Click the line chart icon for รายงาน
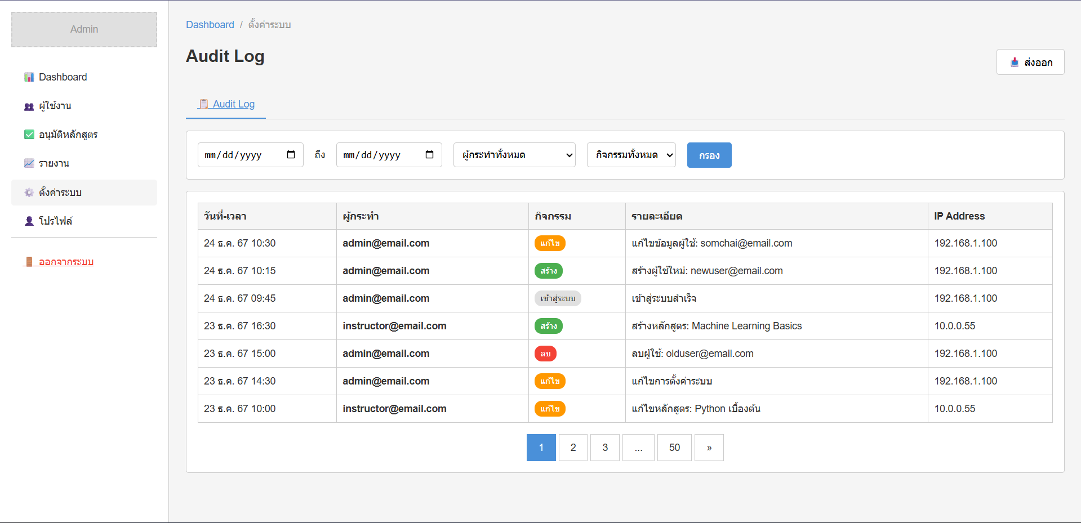 pyautogui.click(x=29, y=163)
